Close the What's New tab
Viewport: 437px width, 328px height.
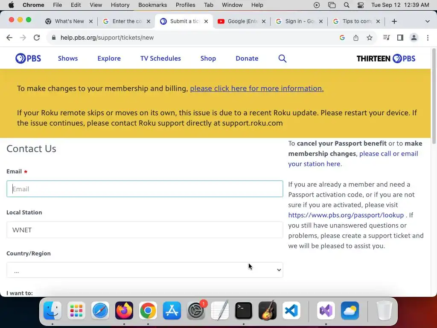click(91, 21)
